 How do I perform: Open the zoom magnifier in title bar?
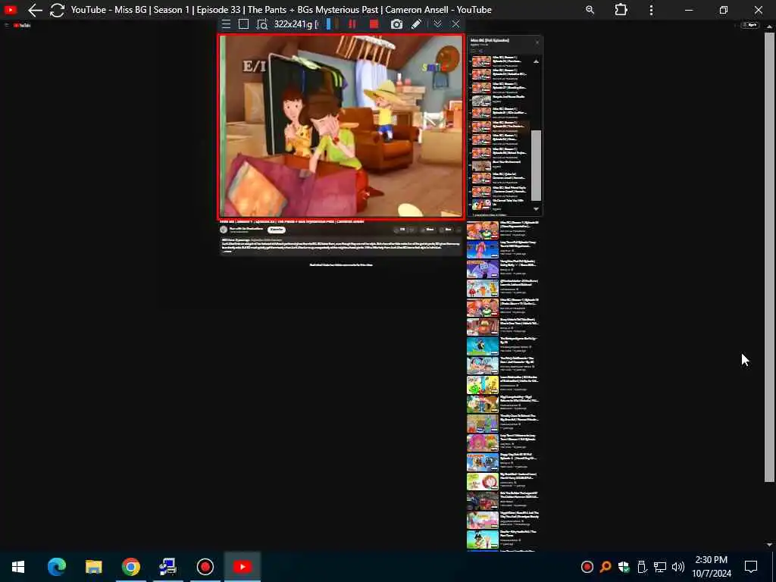click(590, 10)
